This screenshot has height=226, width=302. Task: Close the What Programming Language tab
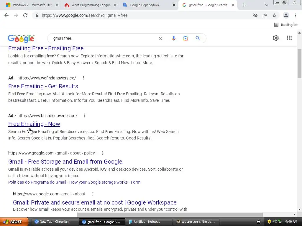coord(115,5)
